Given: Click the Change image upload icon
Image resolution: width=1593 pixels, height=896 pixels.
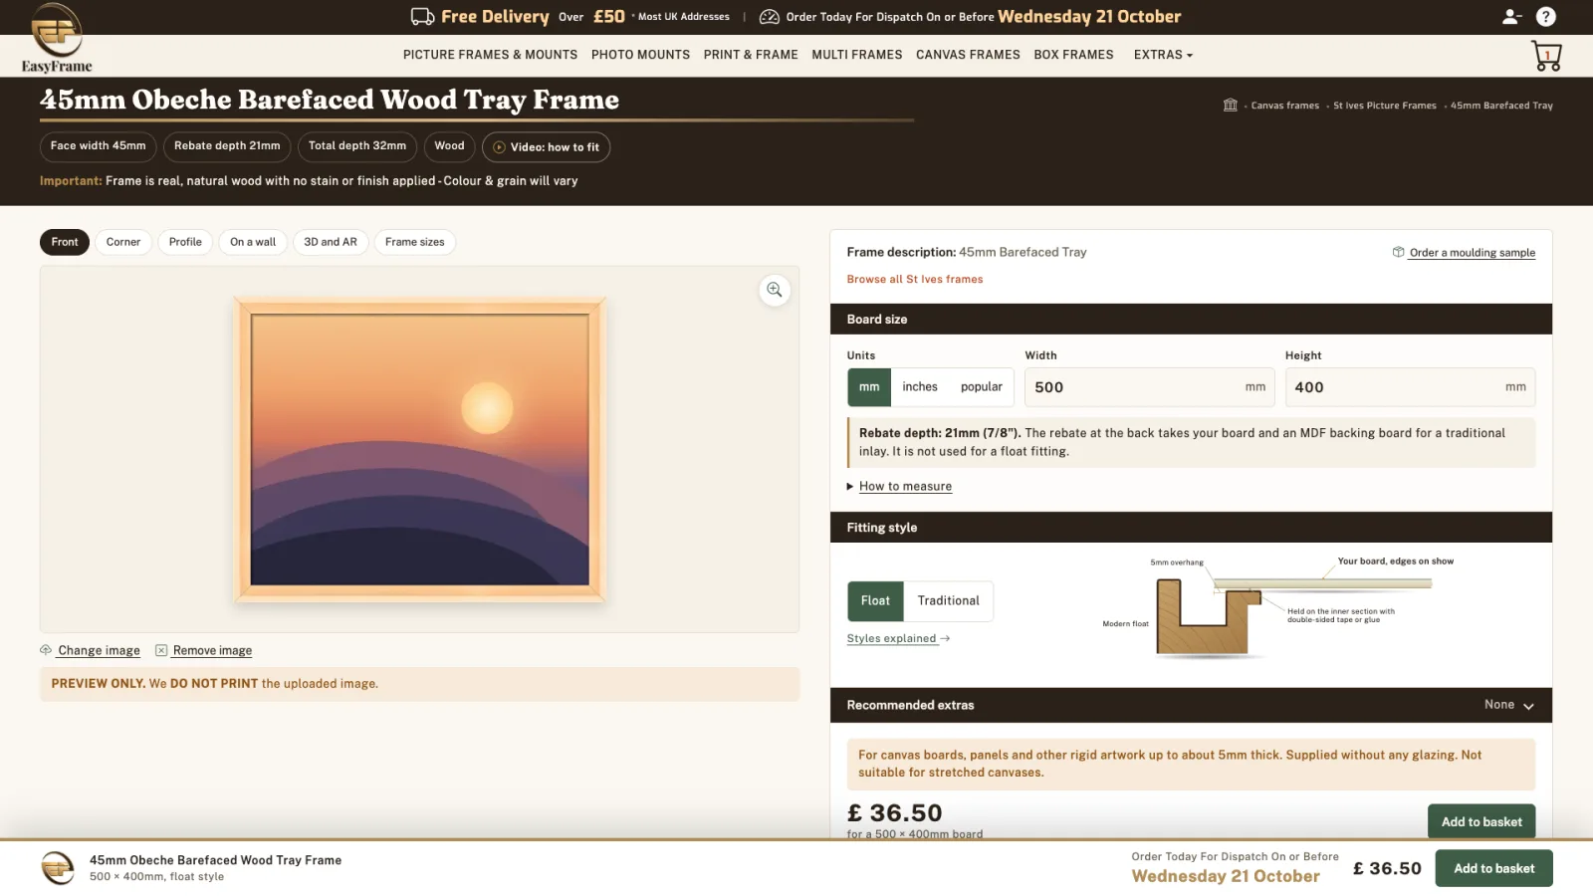Looking at the screenshot, I should click(46, 650).
